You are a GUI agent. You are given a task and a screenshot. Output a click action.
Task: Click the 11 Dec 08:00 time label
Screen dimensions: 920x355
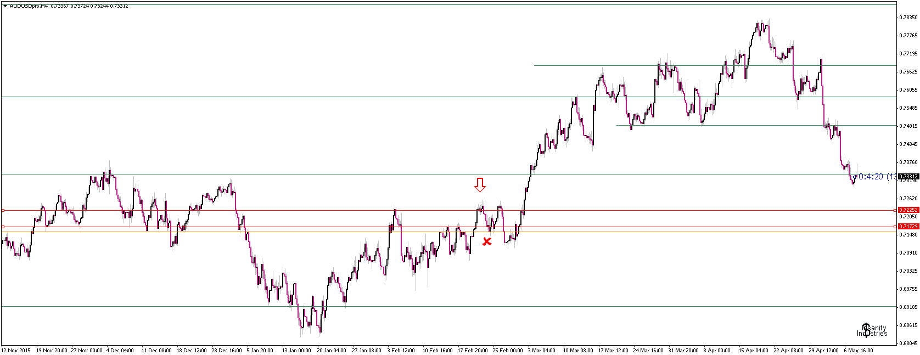[156, 351]
